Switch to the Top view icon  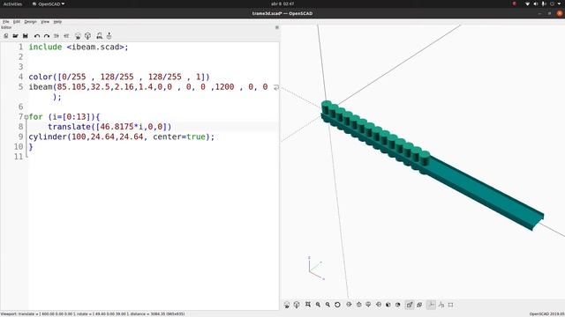(359, 305)
